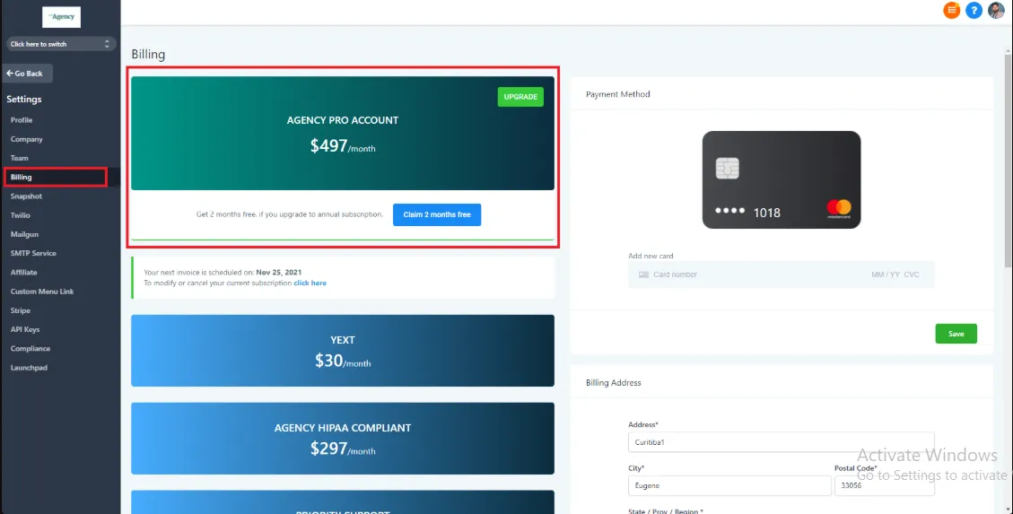Click the green UPGRADE button

(x=520, y=97)
